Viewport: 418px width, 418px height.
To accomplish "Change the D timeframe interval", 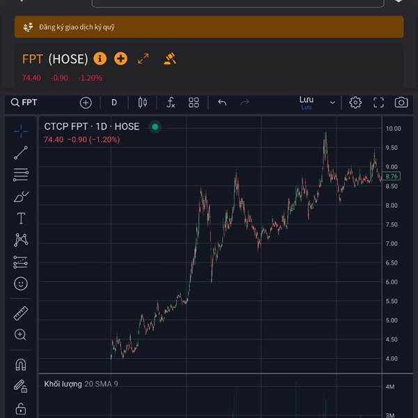I will click(x=114, y=102).
